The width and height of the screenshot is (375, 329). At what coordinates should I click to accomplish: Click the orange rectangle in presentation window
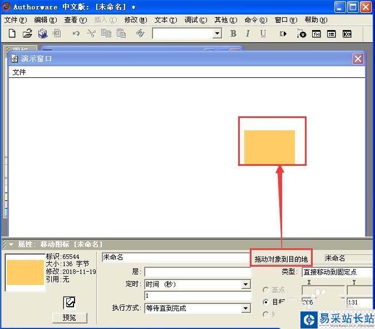click(x=269, y=147)
